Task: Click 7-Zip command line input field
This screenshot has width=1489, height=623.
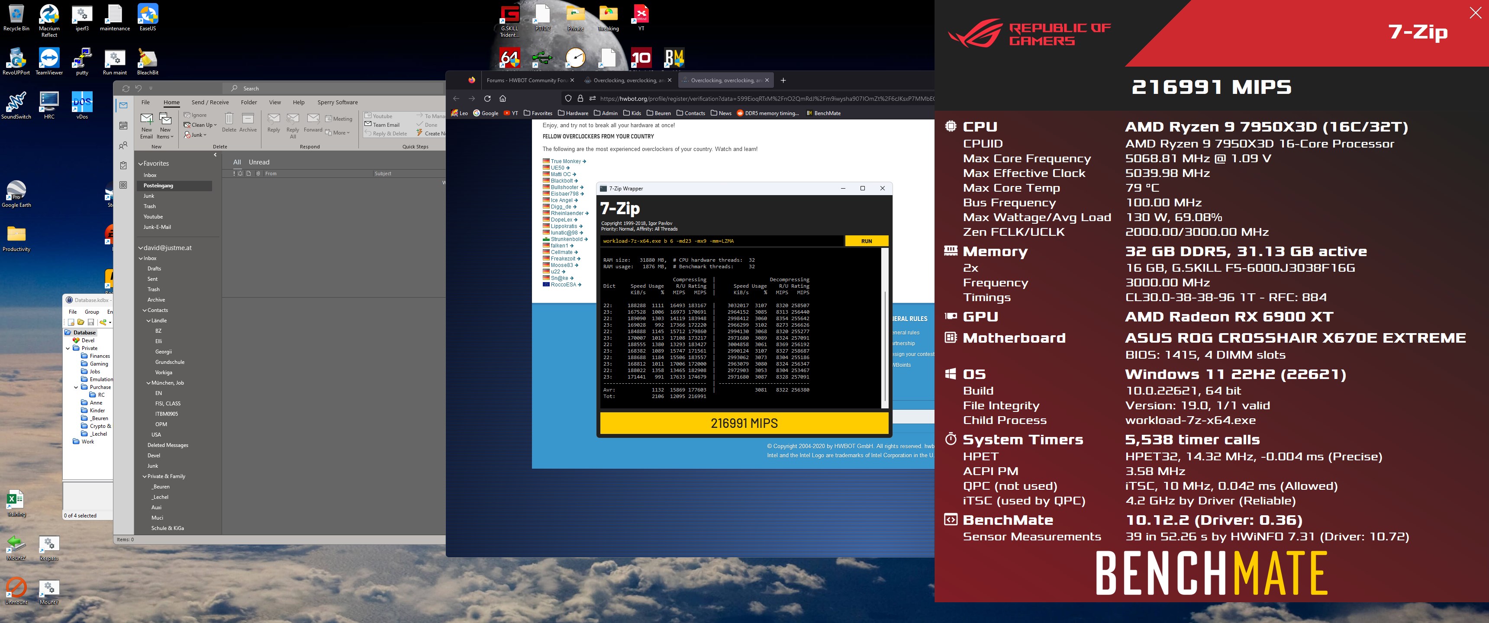Action: tap(722, 241)
